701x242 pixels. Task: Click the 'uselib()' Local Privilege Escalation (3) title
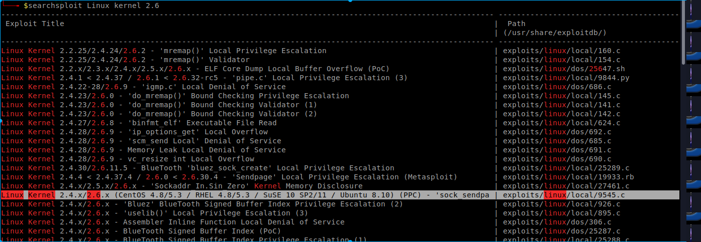155,213
